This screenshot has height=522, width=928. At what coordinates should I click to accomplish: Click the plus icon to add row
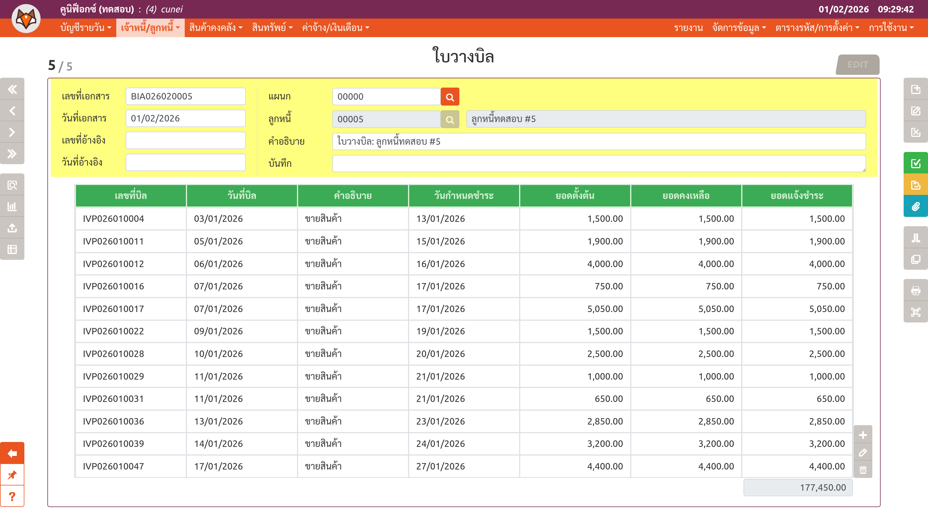(863, 435)
